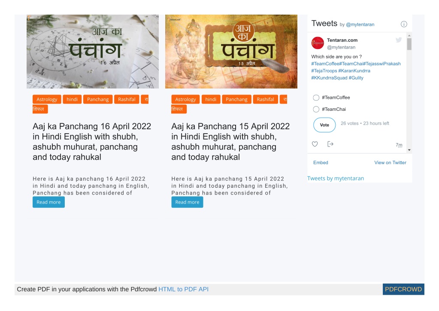The width and height of the screenshot is (439, 311).
Task: Click Rashifal tag under 15 April article
Action: click(x=265, y=99)
